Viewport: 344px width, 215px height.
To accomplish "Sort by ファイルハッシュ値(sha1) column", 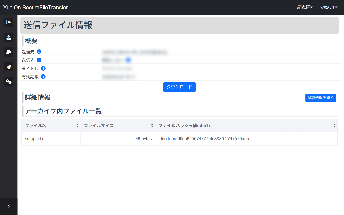I will pyautogui.click(x=246, y=126).
